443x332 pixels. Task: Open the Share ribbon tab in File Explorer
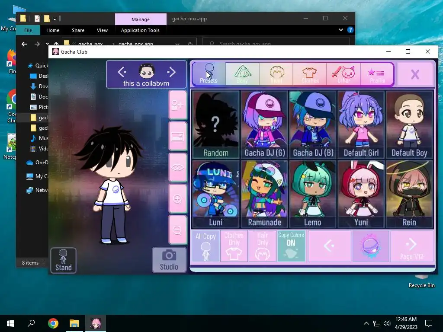[x=78, y=30]
